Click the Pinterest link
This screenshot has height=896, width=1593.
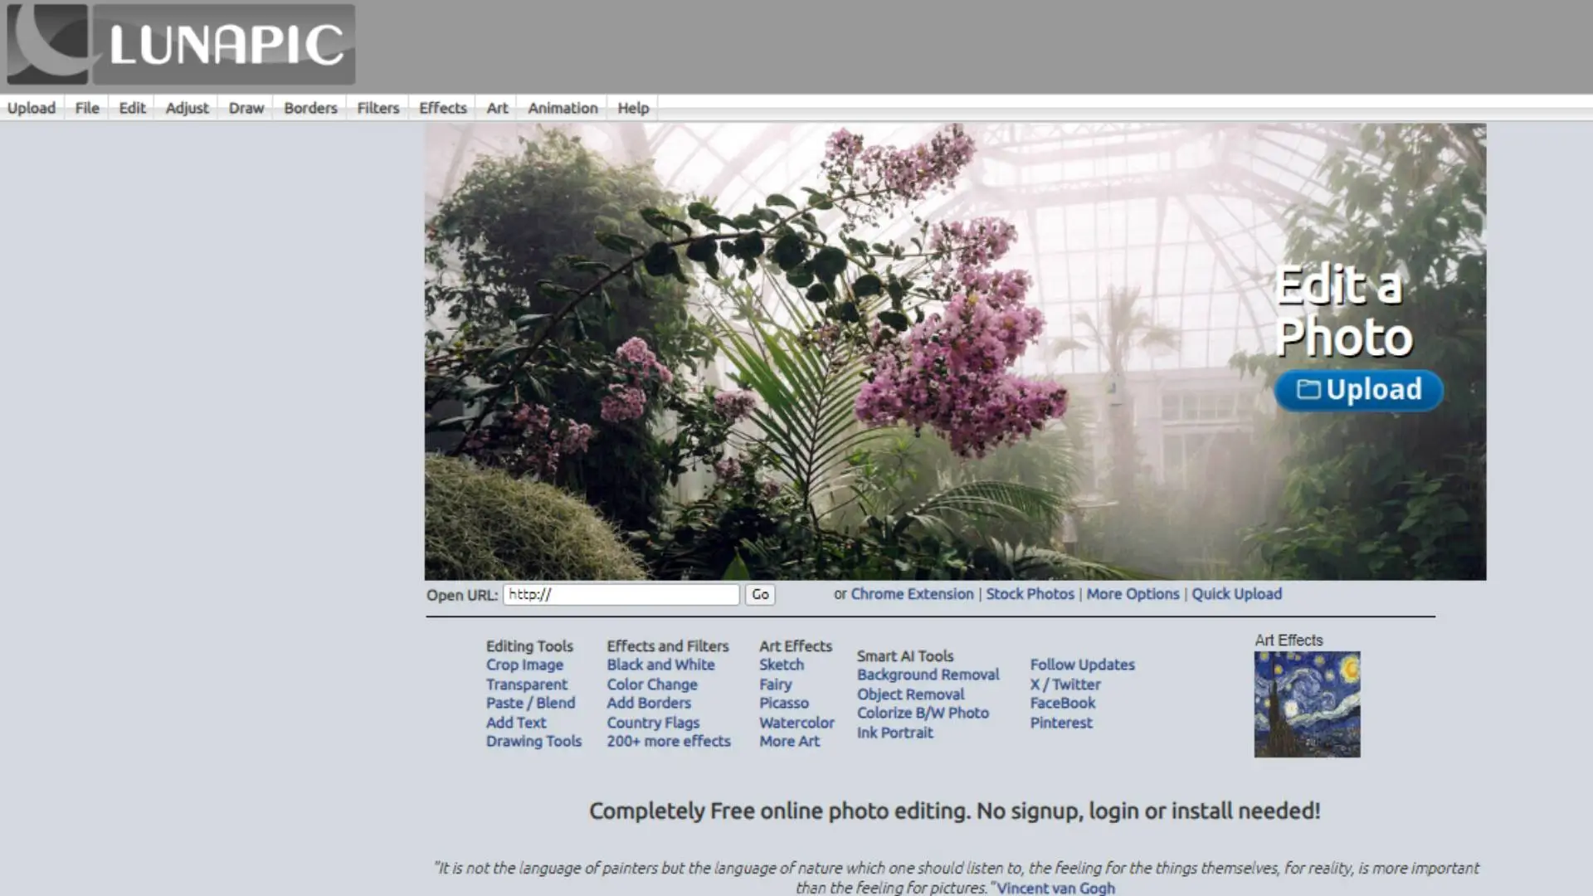coord(1061,723)
